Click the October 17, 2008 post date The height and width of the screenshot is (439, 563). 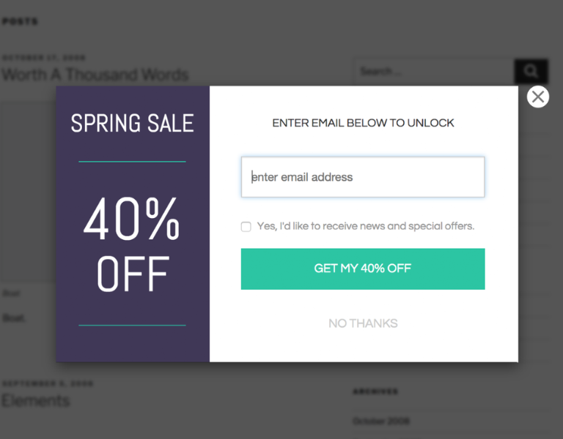coord(44,58)
